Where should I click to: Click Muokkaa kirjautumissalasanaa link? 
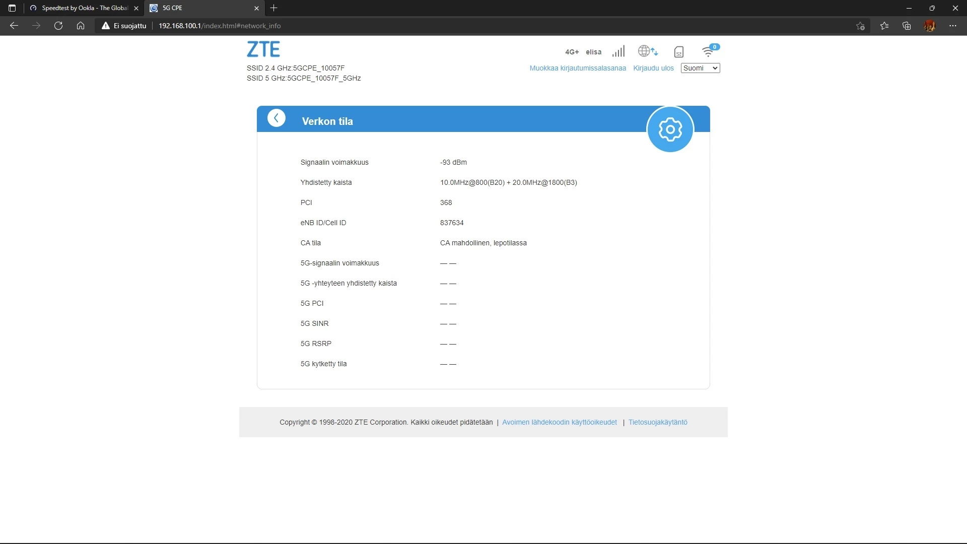tap(577, 68)
